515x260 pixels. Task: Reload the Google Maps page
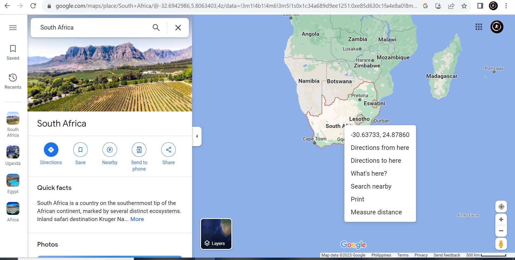[33, 6]
